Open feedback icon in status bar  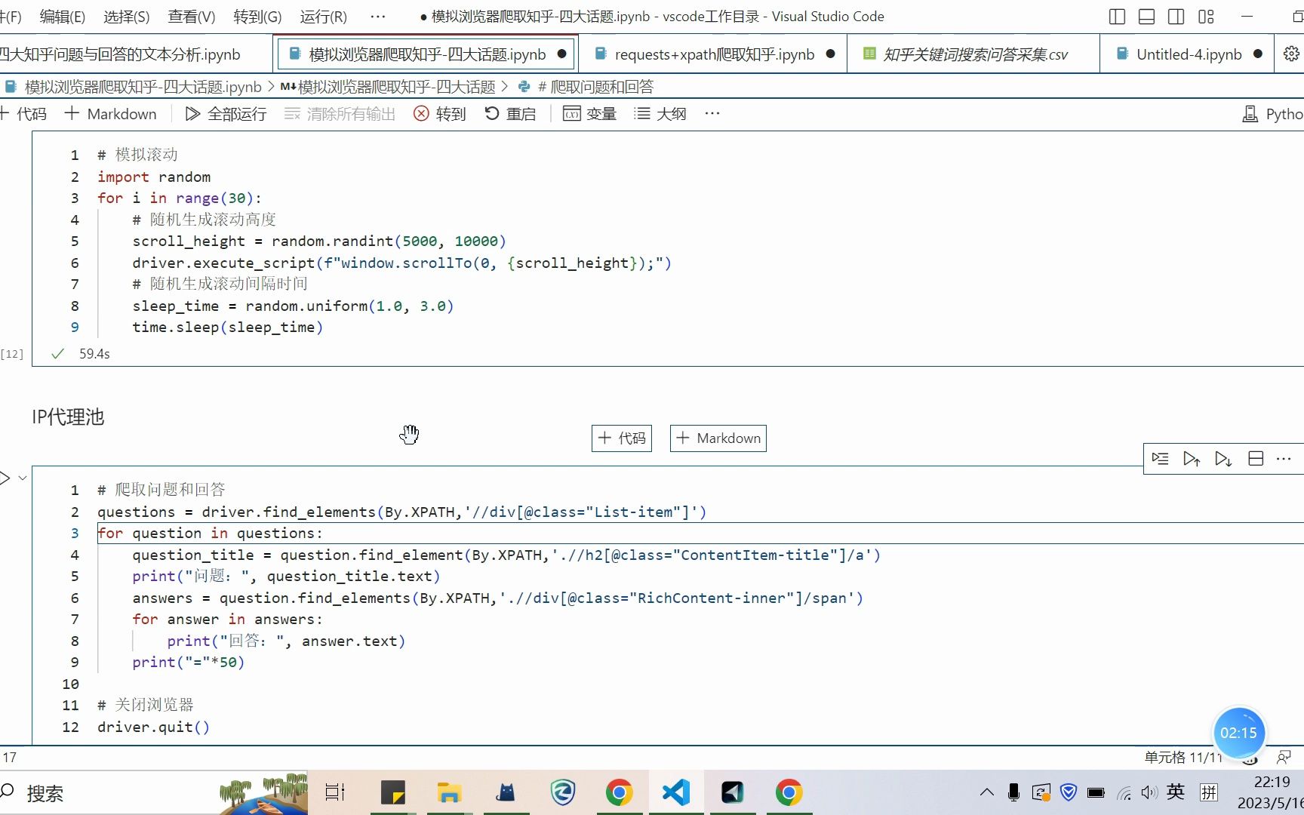[x=1284, y=757]
